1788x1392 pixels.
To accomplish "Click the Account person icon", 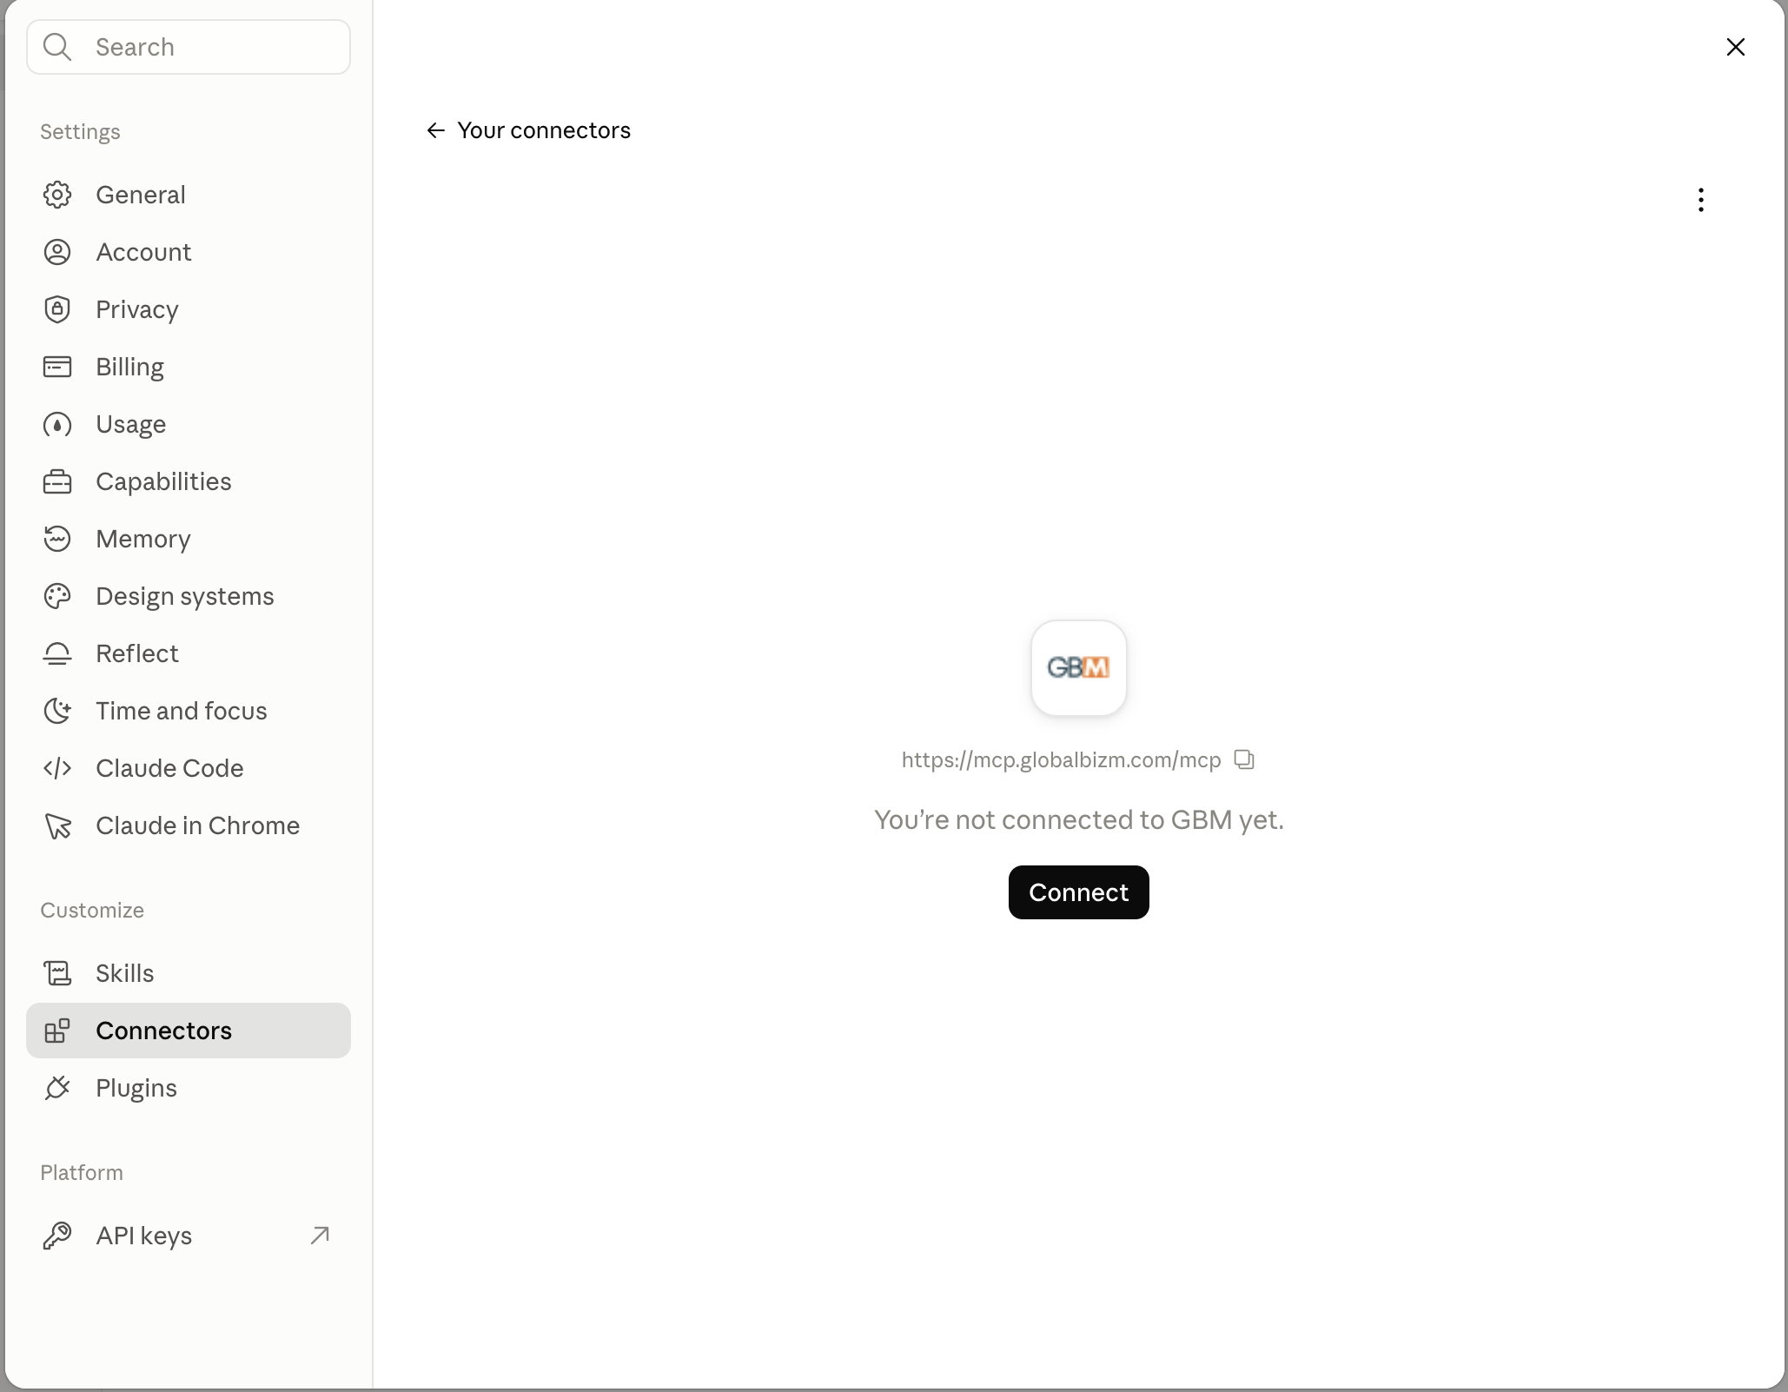I will [57, 252].
